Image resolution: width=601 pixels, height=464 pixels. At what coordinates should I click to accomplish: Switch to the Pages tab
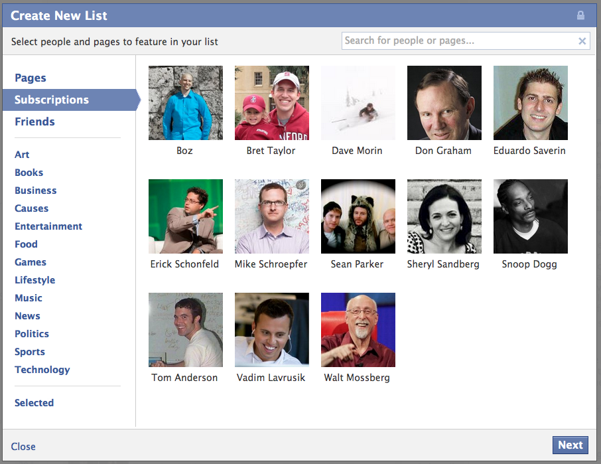(31, 78)
